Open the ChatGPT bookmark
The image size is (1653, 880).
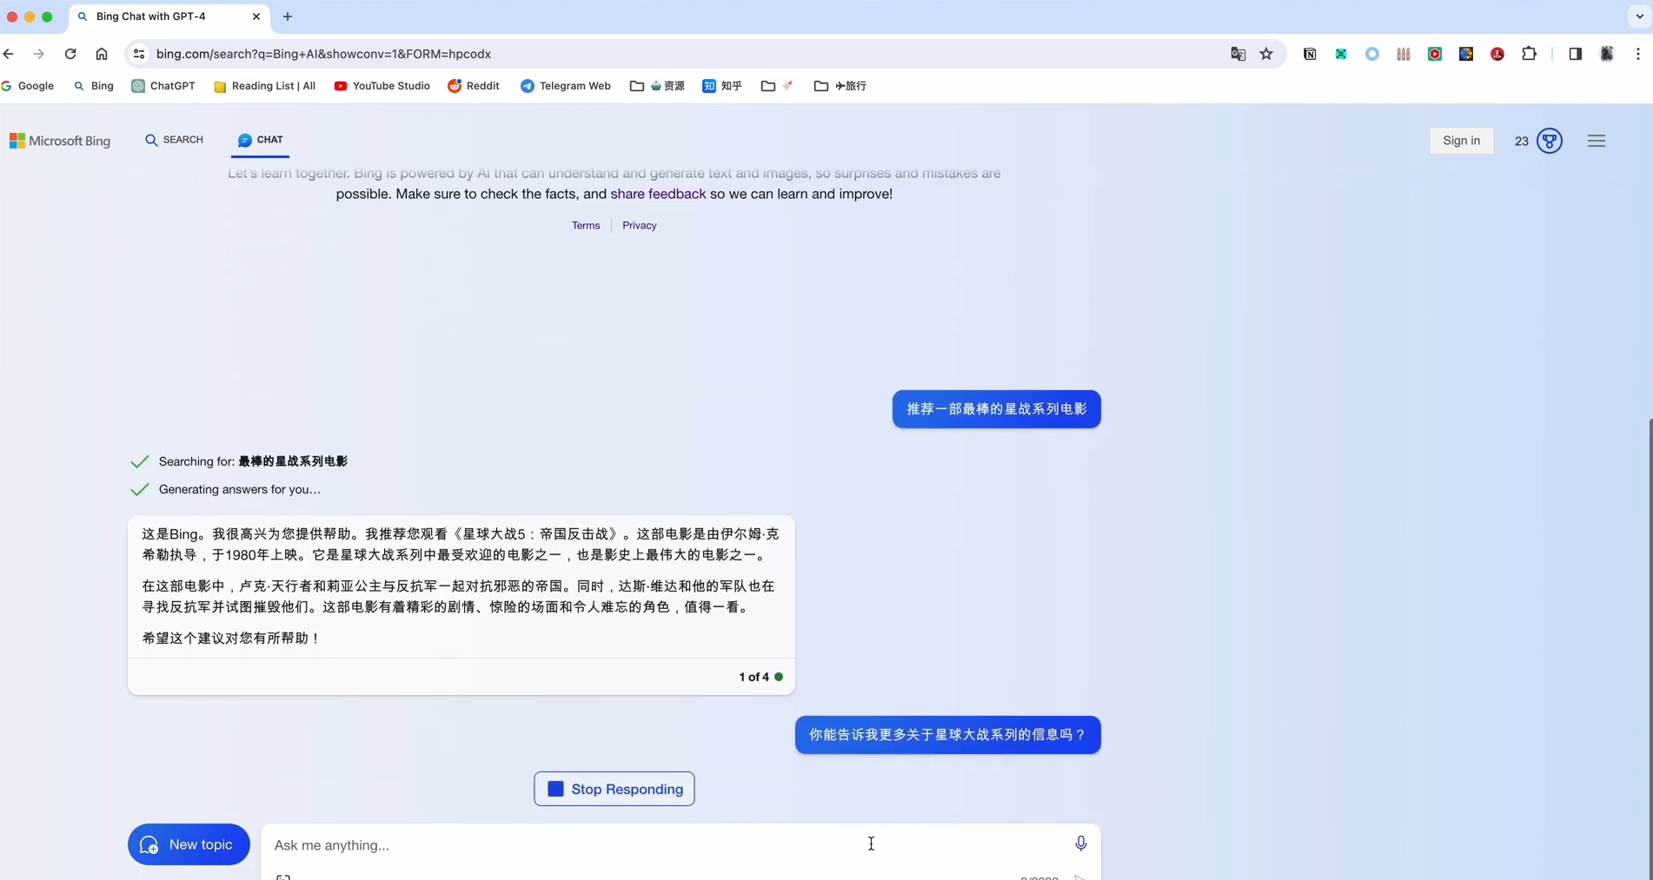[163, 86]
